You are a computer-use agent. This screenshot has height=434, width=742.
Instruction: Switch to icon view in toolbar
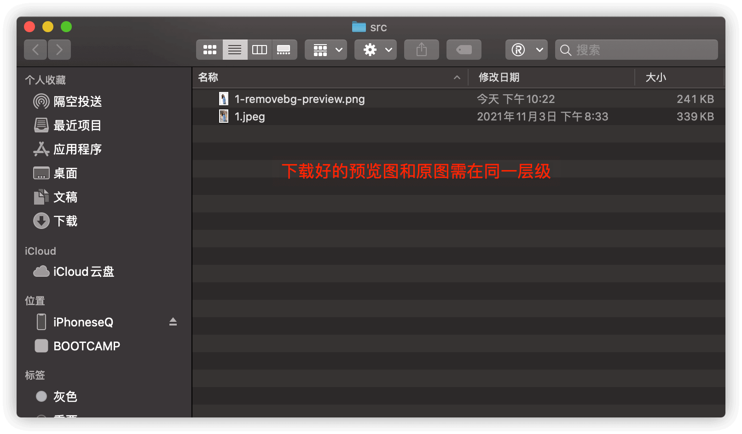(x=210, y=50)
